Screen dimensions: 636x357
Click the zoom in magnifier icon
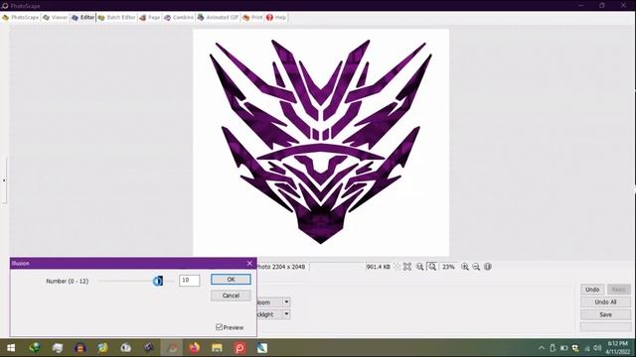click(465, 267)
